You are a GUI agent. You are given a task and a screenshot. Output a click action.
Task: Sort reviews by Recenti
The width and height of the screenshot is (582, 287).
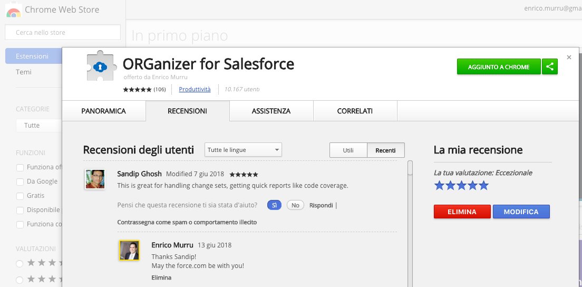[x=386, y=150]
